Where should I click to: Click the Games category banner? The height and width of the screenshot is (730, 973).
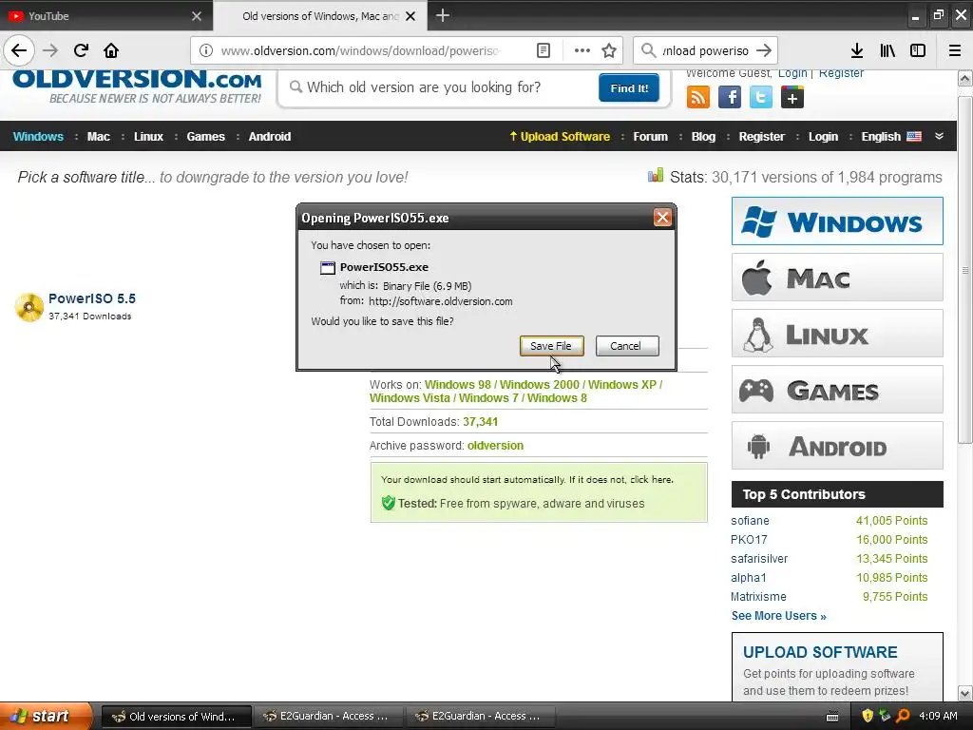(837, 390)
